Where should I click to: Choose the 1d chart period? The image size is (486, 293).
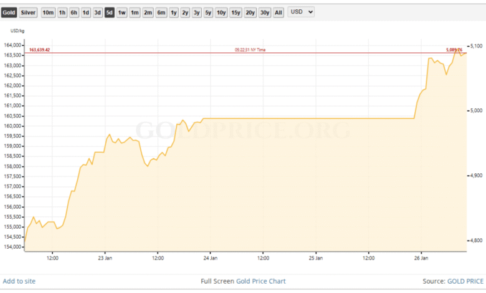click(x=86, y=12)
